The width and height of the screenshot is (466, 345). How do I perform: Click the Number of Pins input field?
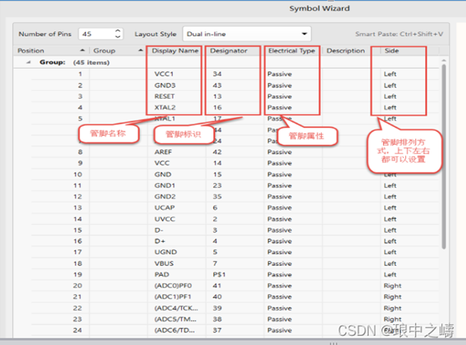(93, 34)
